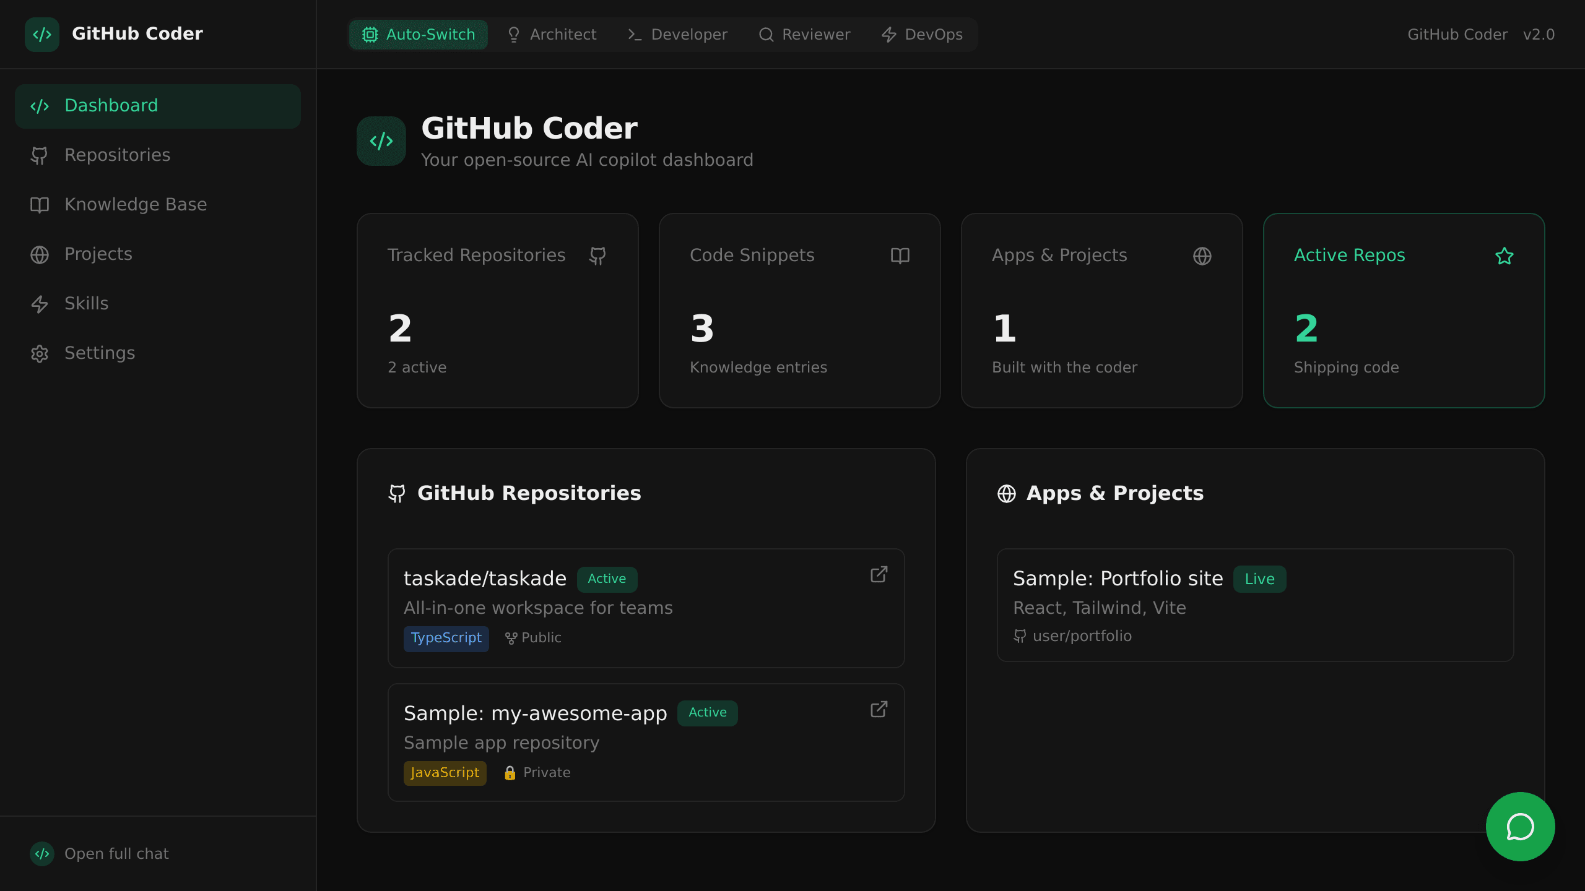Image resolution: width=1585 pixels, height=891 pixels.
Task: Open Knowledge Base from the sidebar
Action: pyautogui.click(x=158, y=205)
